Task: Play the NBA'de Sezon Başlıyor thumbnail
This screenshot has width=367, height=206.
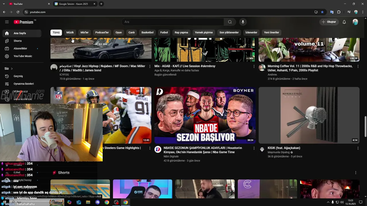Action: pos(205,115)
